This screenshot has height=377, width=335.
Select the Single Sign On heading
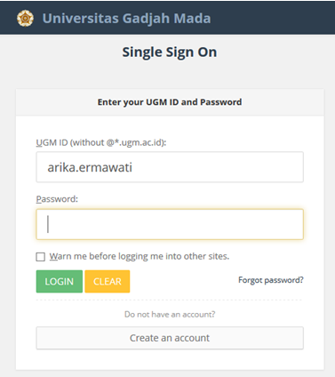170,52
